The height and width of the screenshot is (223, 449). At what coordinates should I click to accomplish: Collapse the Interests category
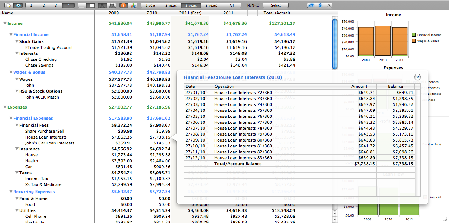[x=17, y=53]
